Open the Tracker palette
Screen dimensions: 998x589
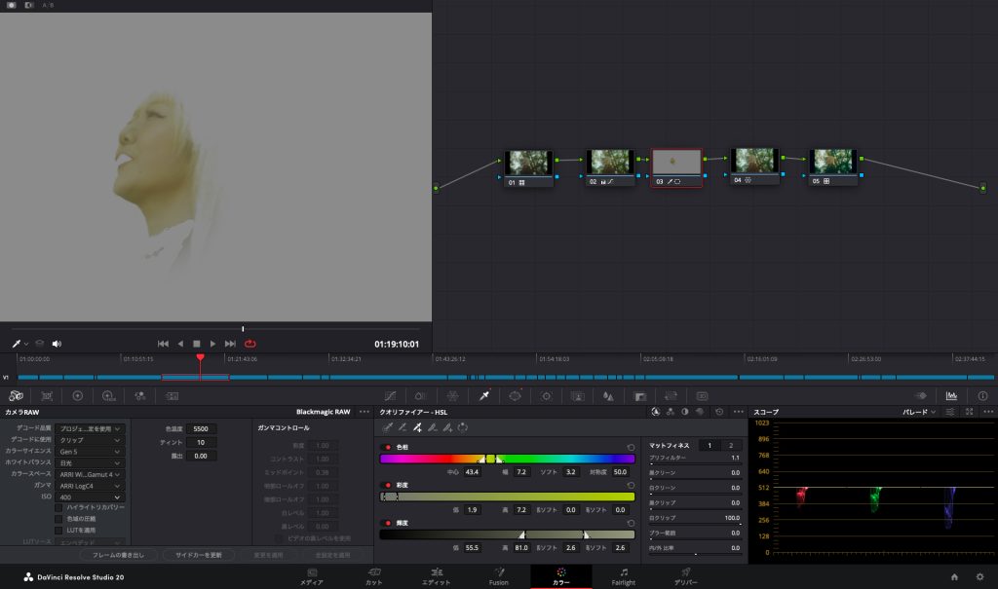(x=546, y=396)
